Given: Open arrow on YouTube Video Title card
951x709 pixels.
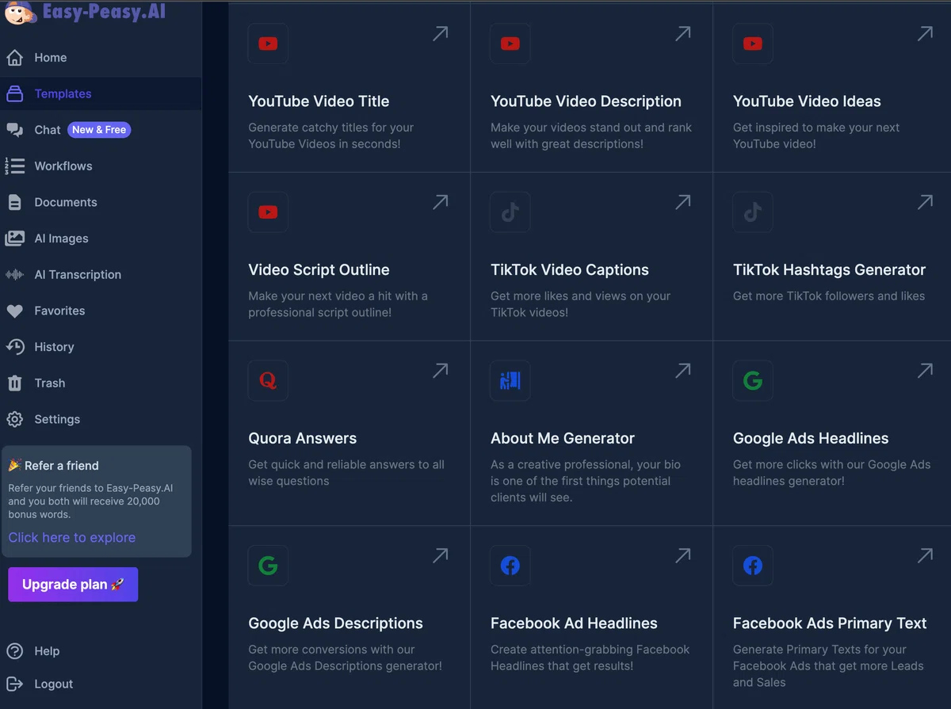Looking at the screenshot, I should pyautogui.click(x=441, y=33).
